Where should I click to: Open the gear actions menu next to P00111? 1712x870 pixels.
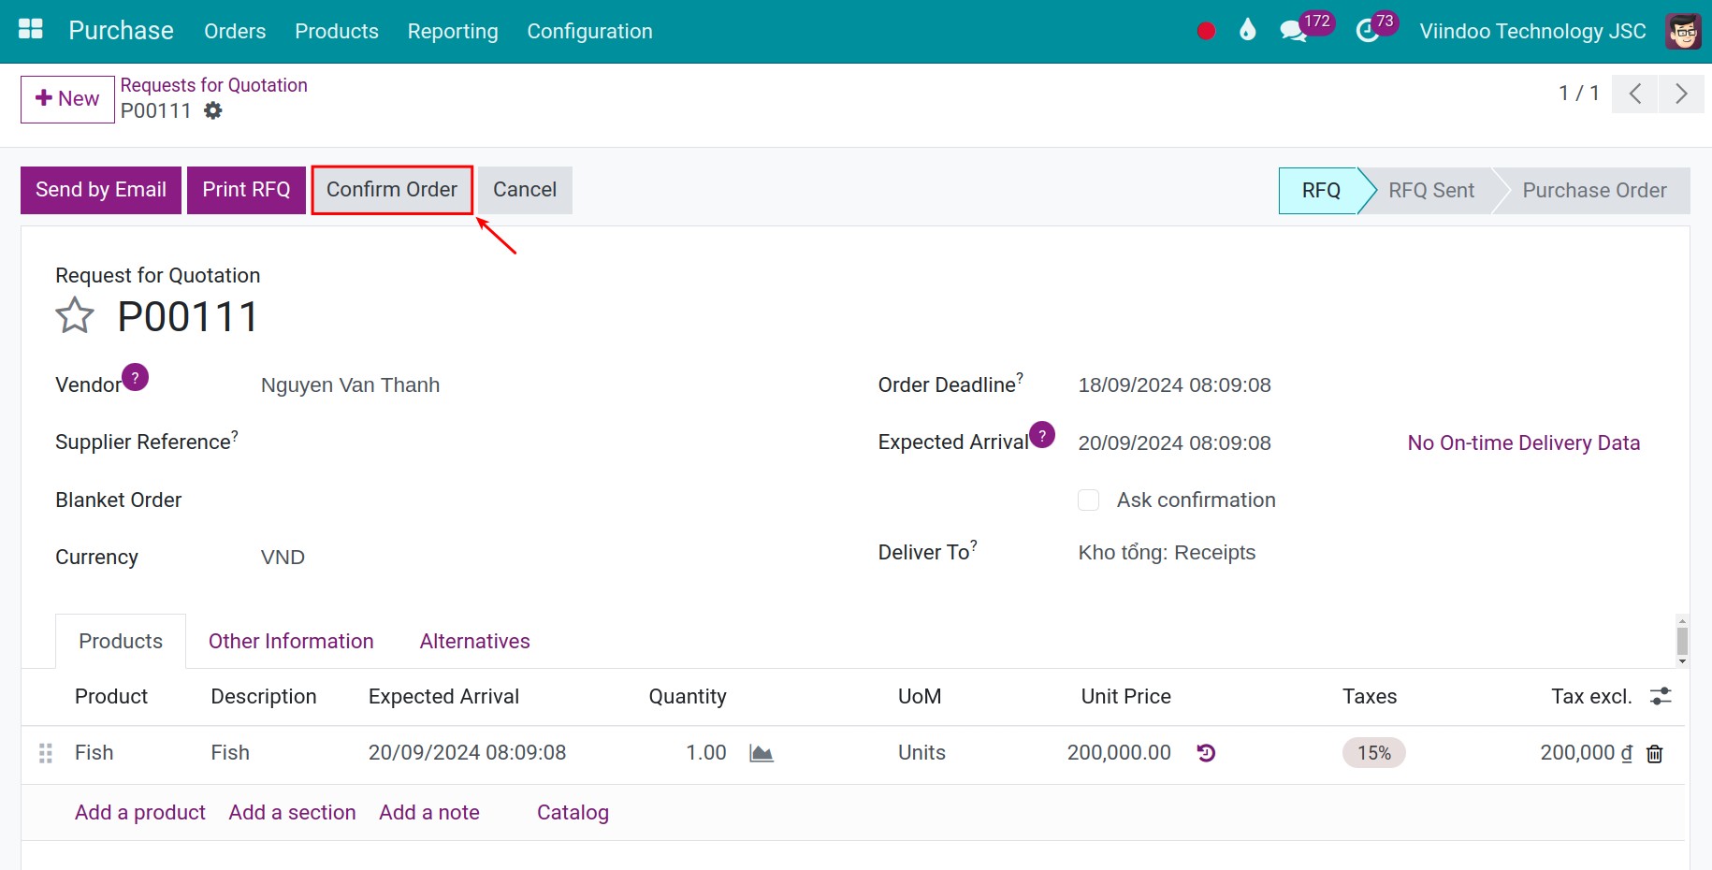tap(213, 110)
